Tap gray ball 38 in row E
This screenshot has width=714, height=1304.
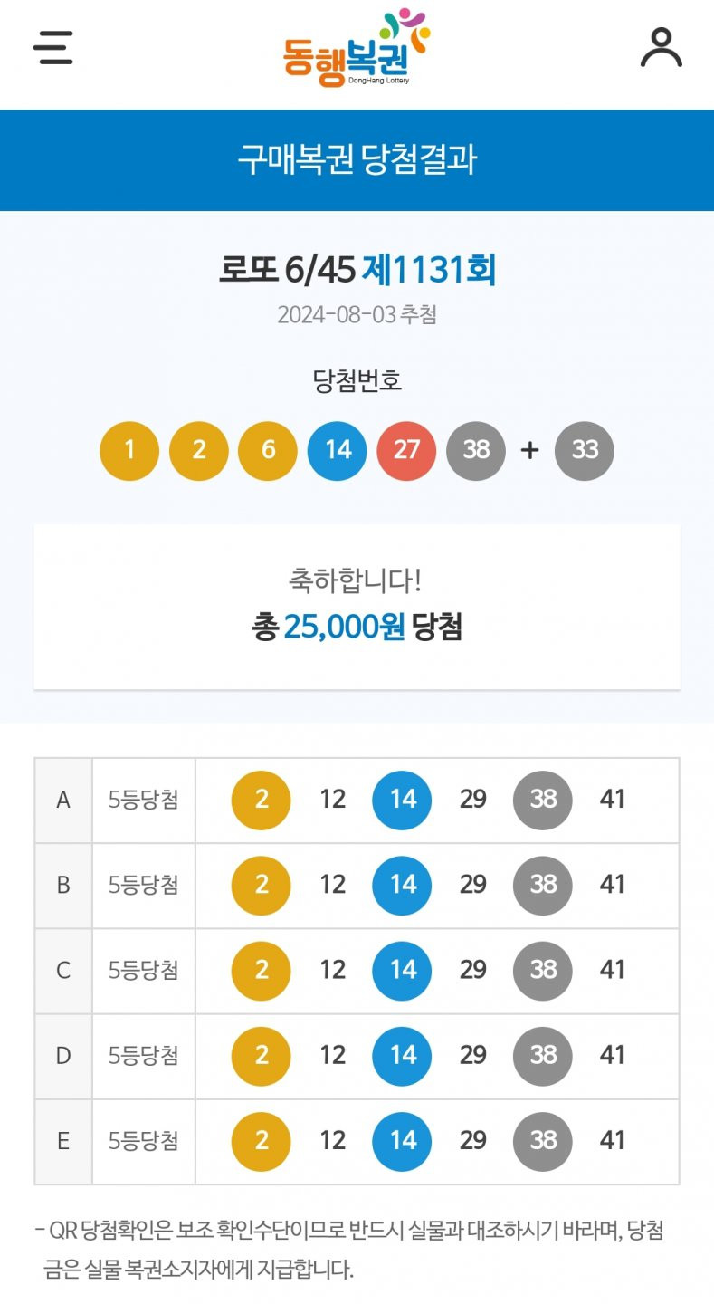pos(543,1141)
